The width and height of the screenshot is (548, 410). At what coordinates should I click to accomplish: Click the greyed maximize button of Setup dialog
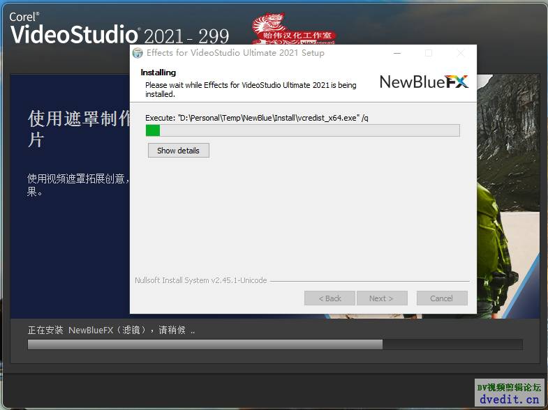point(429,53)
